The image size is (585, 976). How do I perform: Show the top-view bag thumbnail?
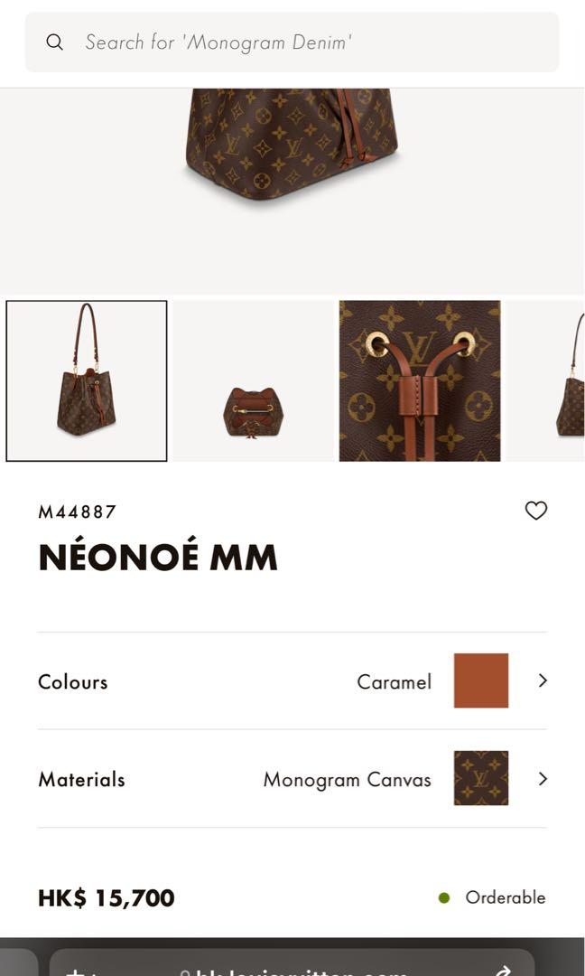[253, 381]
